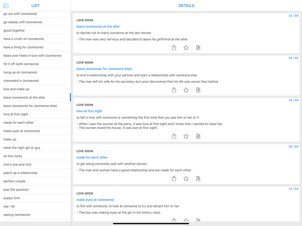Select the DETAILS header tab
302x226 pixels.
pyautogui.click(x=186, y=6)
